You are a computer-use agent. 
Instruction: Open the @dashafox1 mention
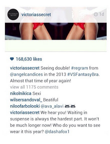click(x=57, y=131)
